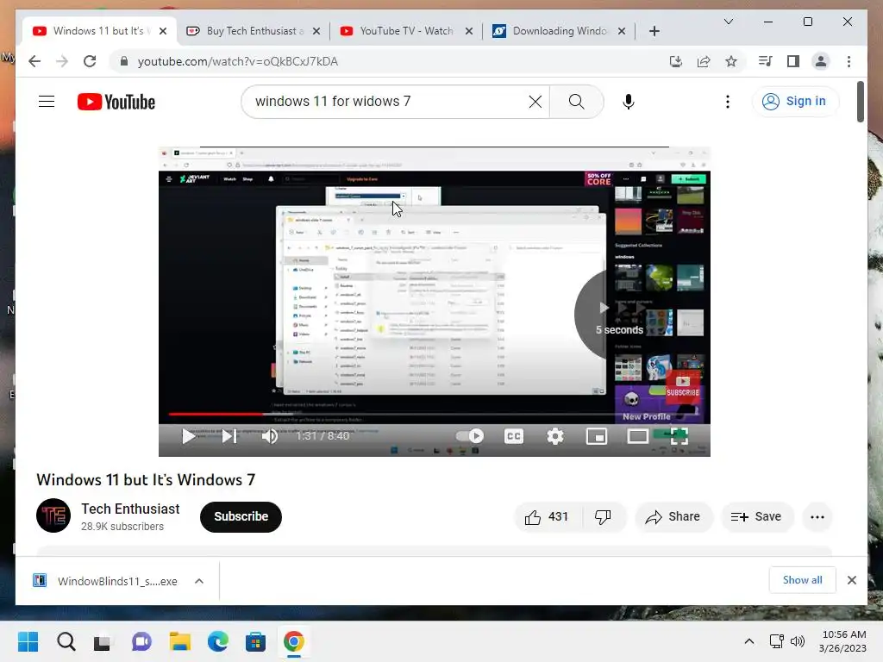The height and width of the screenshot is (662, 883).
Task: Close the Buy Tech Enthusiast tab
Action: coord(316,31)
